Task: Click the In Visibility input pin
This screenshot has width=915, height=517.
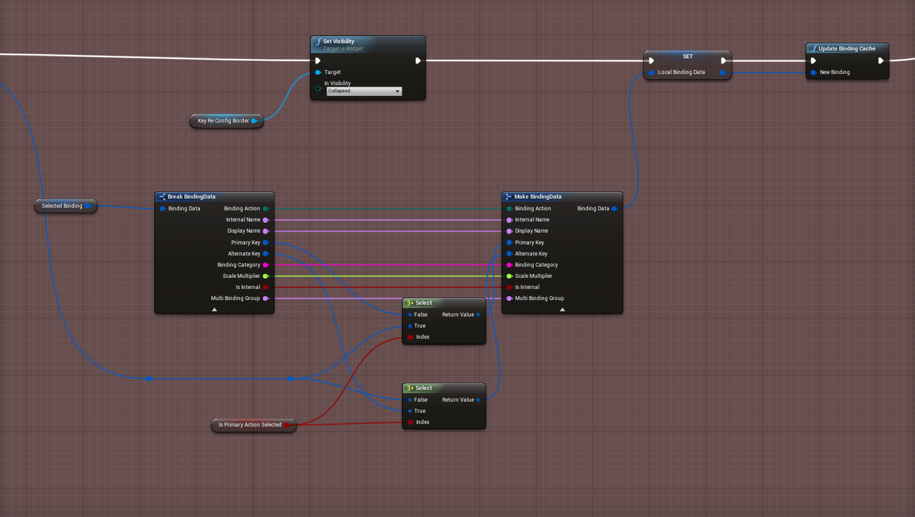Action: pyautogui.click(x=318, y=88)
